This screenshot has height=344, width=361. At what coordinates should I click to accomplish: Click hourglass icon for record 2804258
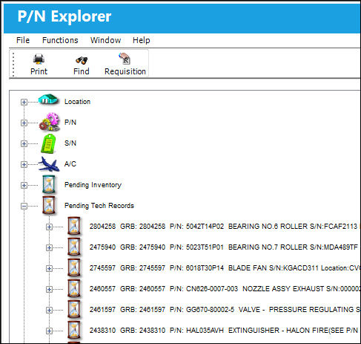[74, 226]
